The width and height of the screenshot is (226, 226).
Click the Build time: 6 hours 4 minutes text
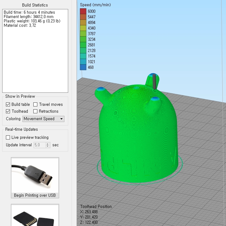[x=29, y=12]
